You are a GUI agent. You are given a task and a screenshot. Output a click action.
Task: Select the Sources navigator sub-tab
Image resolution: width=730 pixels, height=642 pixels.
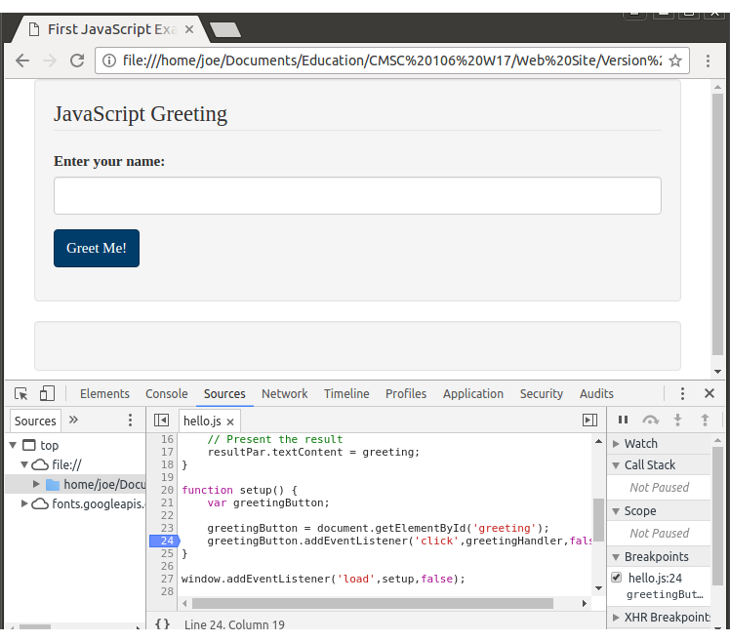point(35,421)
